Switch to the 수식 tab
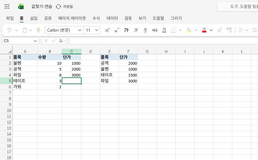This screenshot has width=258, height=160. [96, 18]
